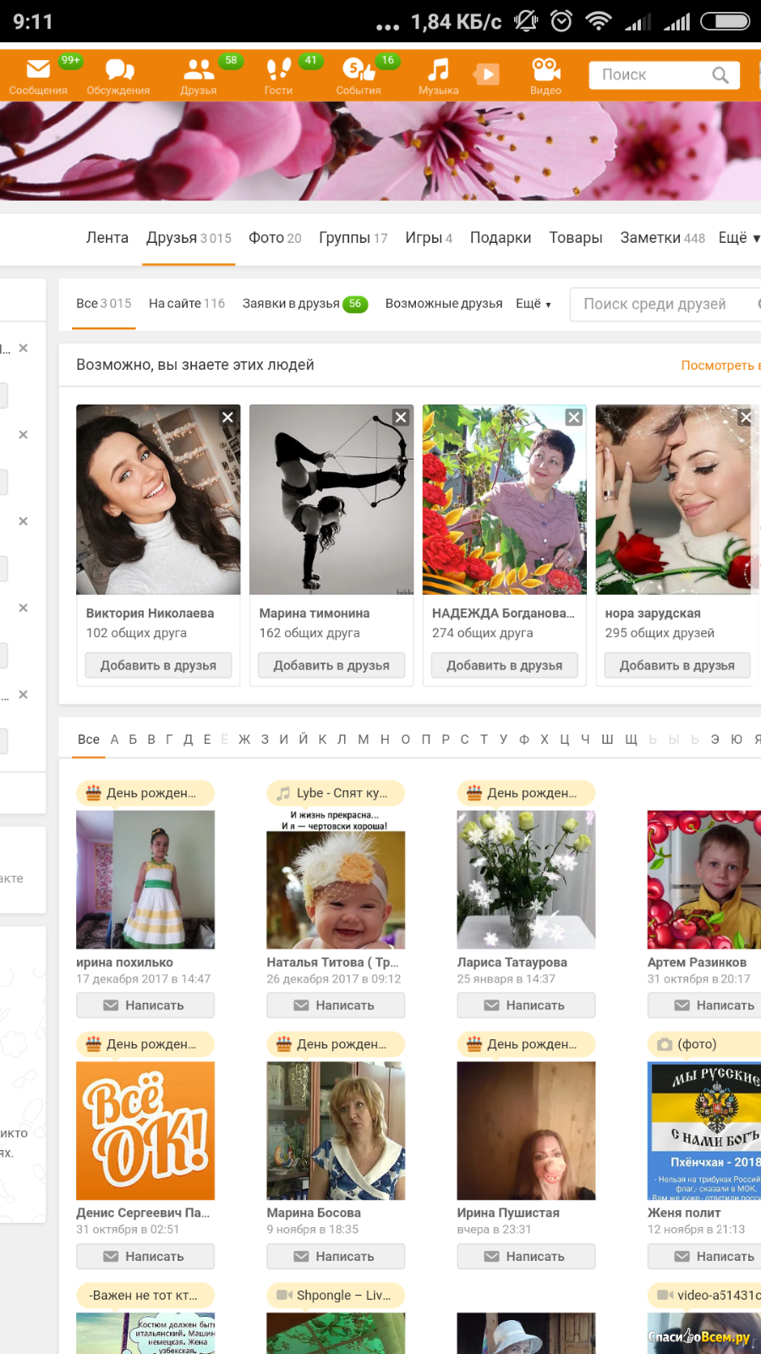Viewport: 761px width, 1354px height.
Task: Dismiss Марина тимонина suggestion card
Action: click(x=401, y=417)
